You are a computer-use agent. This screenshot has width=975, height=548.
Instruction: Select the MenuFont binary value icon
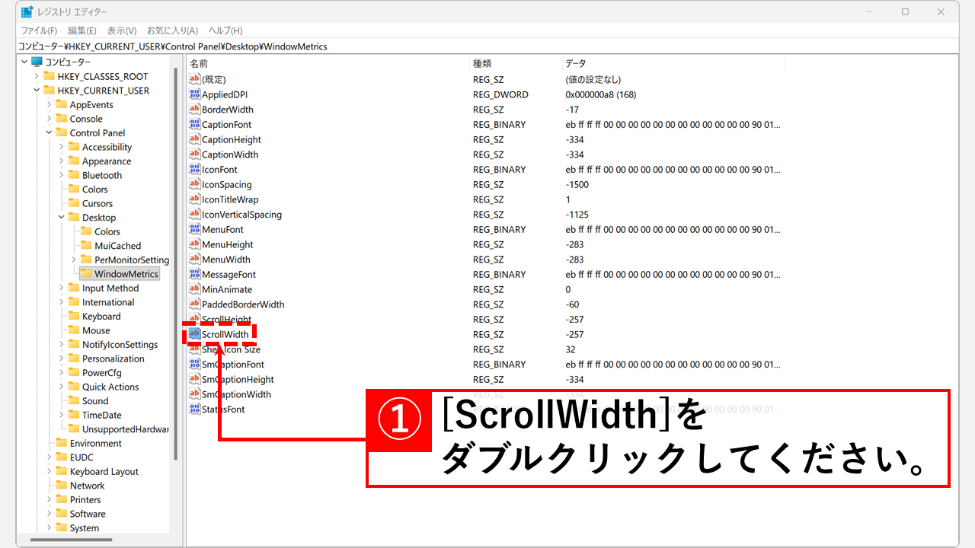(194, 229)
